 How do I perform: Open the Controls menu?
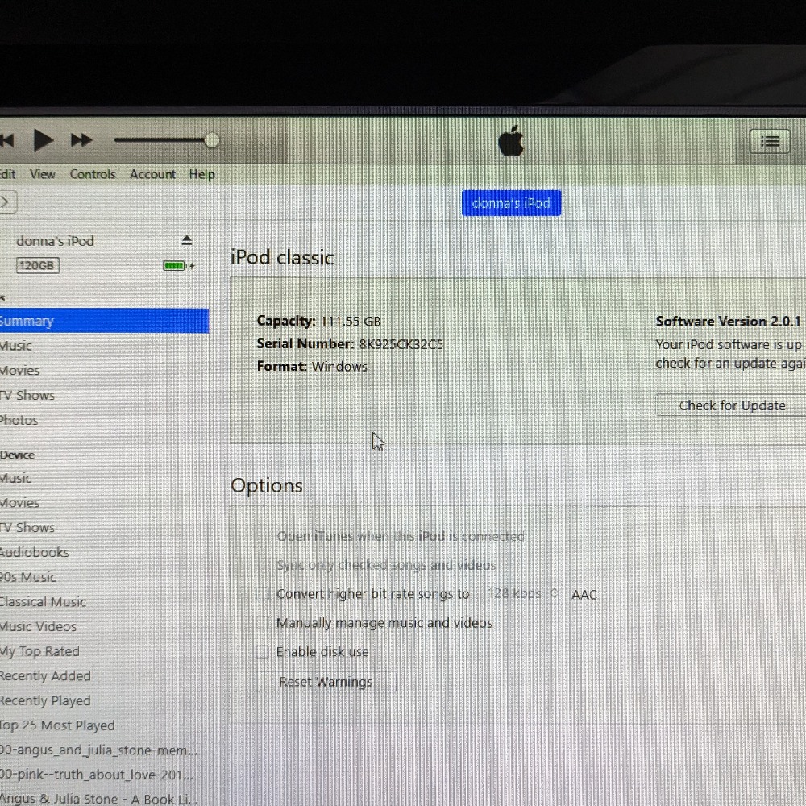click(93, 174)
